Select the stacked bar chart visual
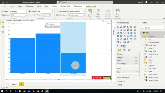 click(x=118, y=27)
